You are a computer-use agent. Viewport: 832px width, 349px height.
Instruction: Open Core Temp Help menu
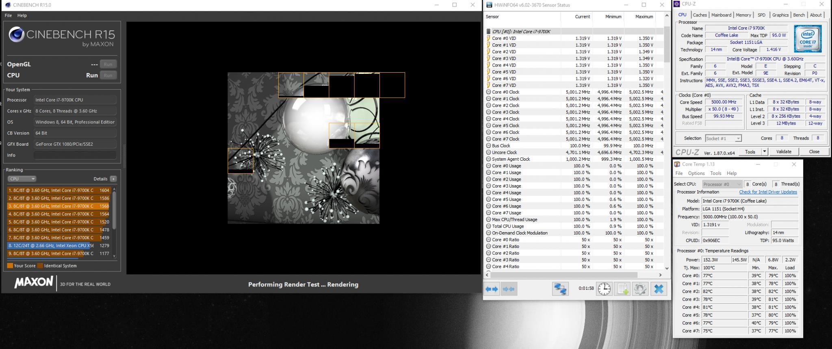(732, 173)
